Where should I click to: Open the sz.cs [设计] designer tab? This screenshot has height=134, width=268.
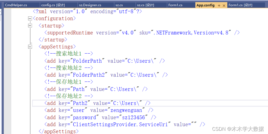coord(145,5)
